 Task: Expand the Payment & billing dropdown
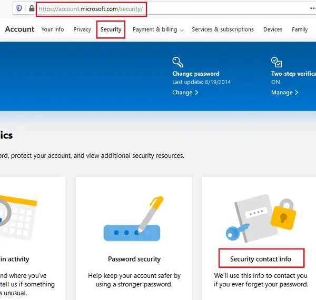(158, 29)
